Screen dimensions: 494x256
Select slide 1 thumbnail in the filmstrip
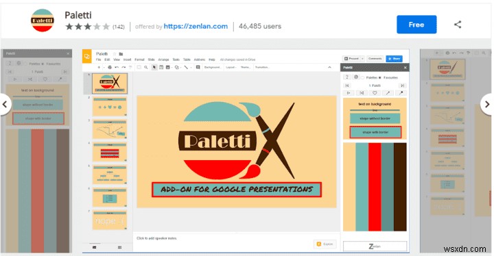click(x=110, y=84)
